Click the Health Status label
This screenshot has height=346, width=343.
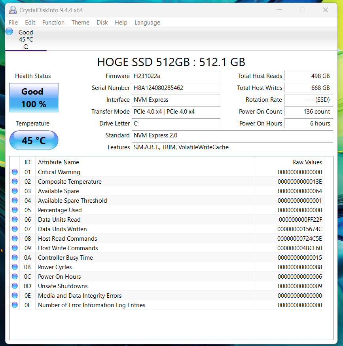pyautogui.click(x=33, y=76)
